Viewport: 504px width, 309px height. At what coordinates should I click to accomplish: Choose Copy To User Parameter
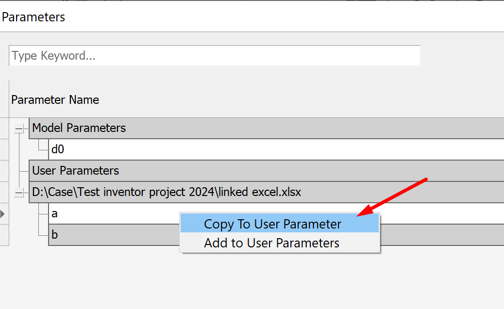(x=272, y=224)
